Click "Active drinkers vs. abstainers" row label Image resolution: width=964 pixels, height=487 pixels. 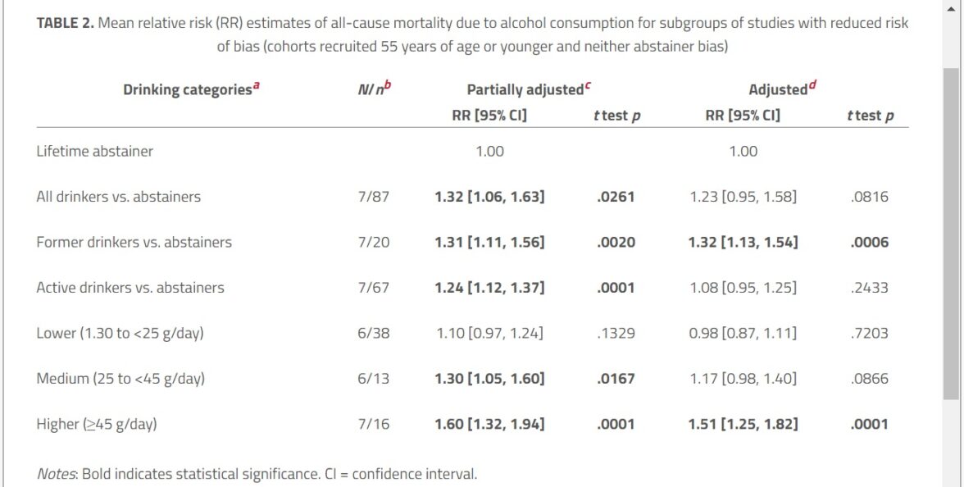[130, 288]
